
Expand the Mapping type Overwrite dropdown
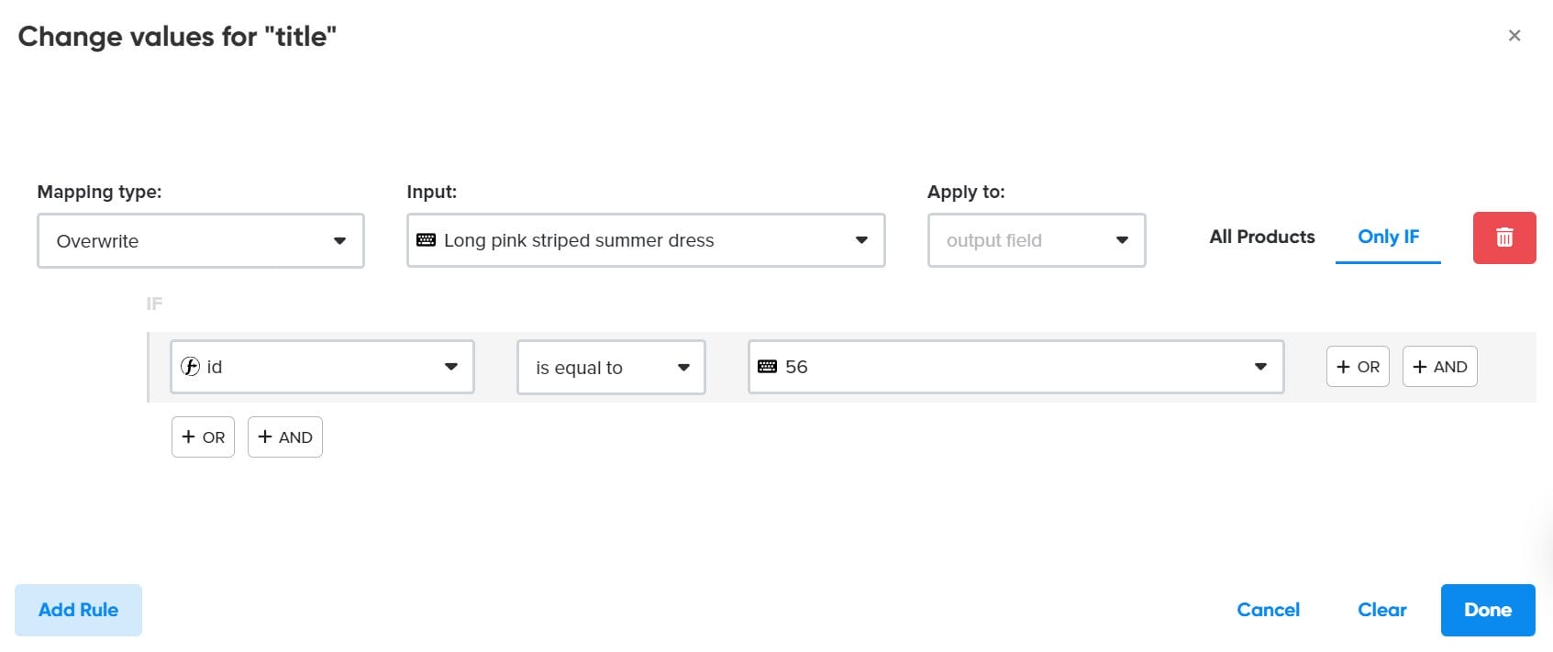coord(339,241)
